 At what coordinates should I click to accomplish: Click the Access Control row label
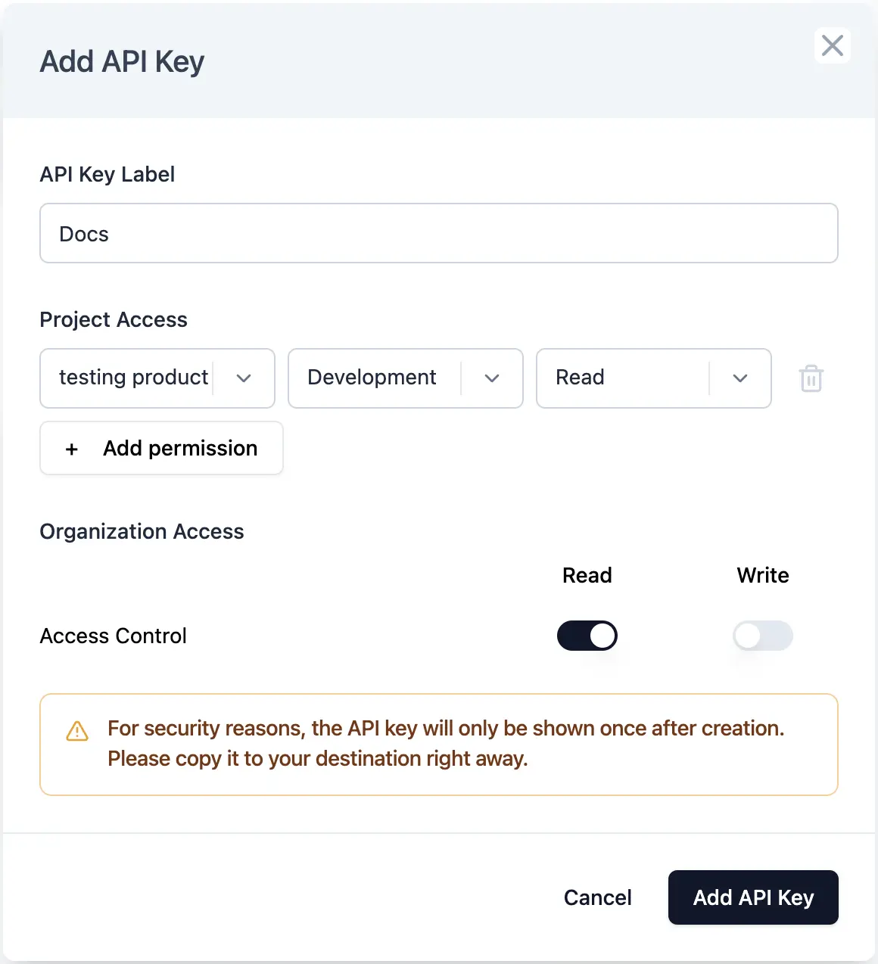114,636
